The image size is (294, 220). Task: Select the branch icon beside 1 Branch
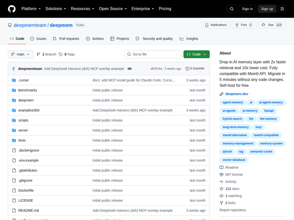[38, 54]
